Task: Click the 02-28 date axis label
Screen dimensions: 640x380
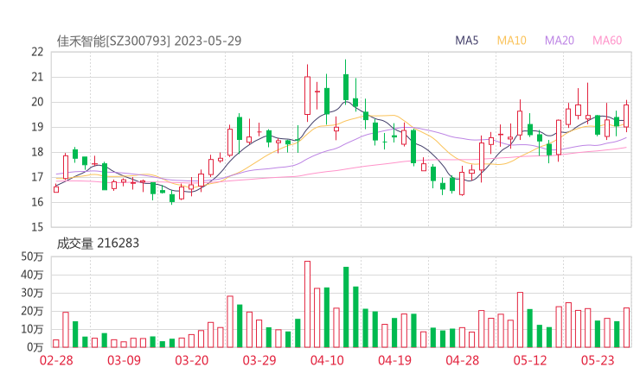Action: click(56, 360)
